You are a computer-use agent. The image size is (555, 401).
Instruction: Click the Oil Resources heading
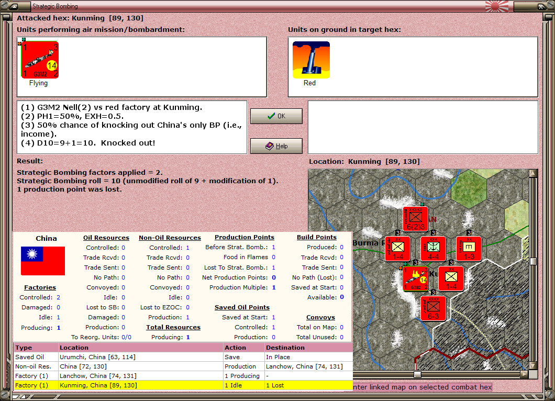106,238
